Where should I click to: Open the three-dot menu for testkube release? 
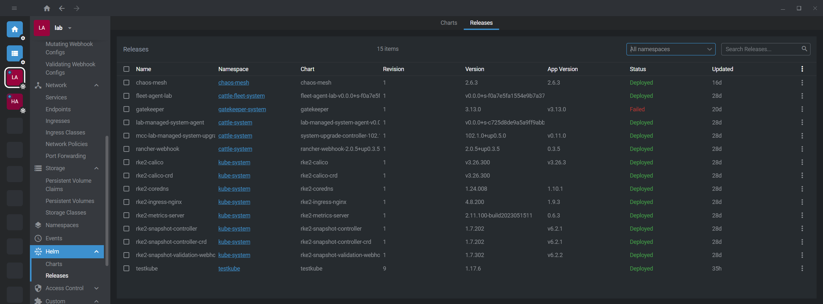tap(802, 269)
